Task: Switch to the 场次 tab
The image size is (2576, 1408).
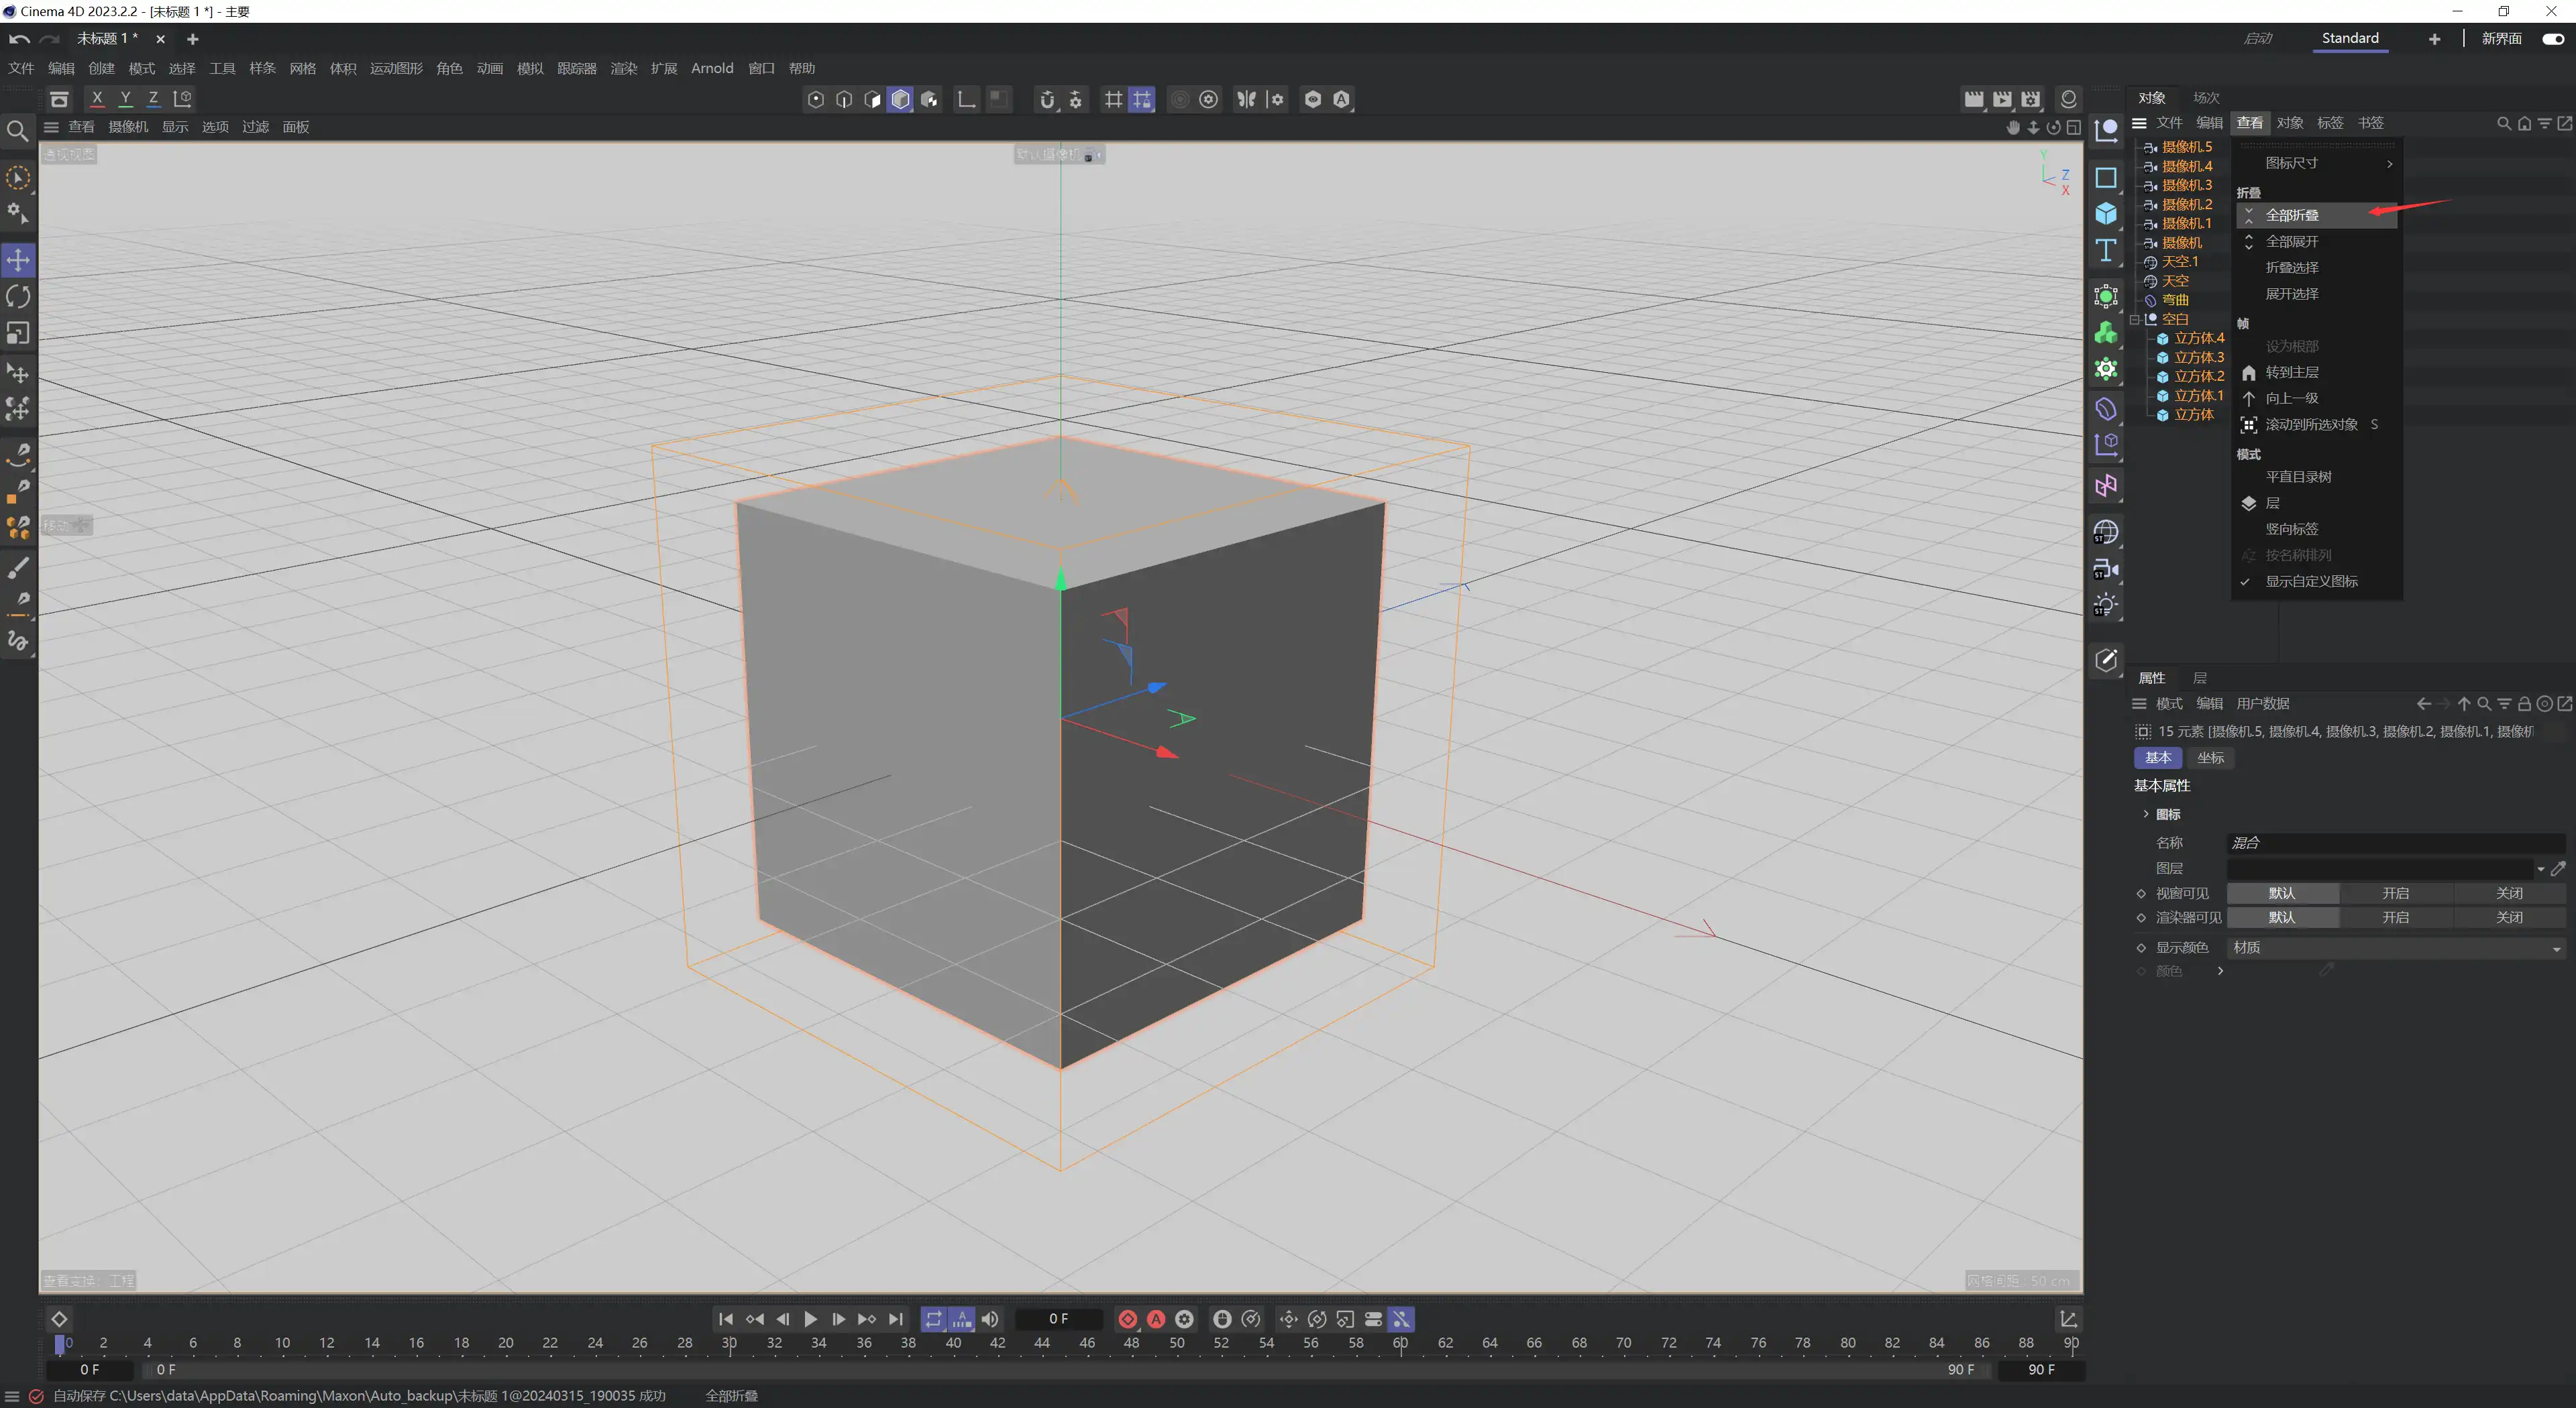Action: point(2206,97)
